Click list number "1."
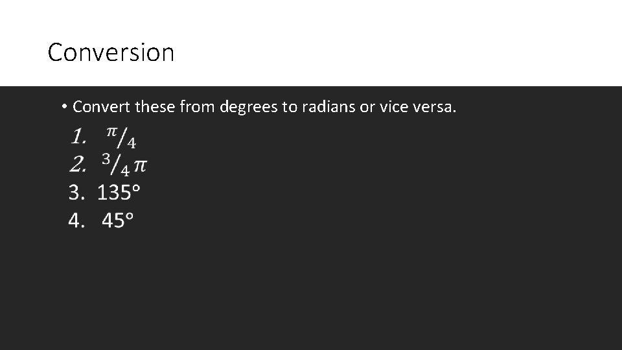The height and width of the screenshot is (350, 622). [x=78, y=137]
